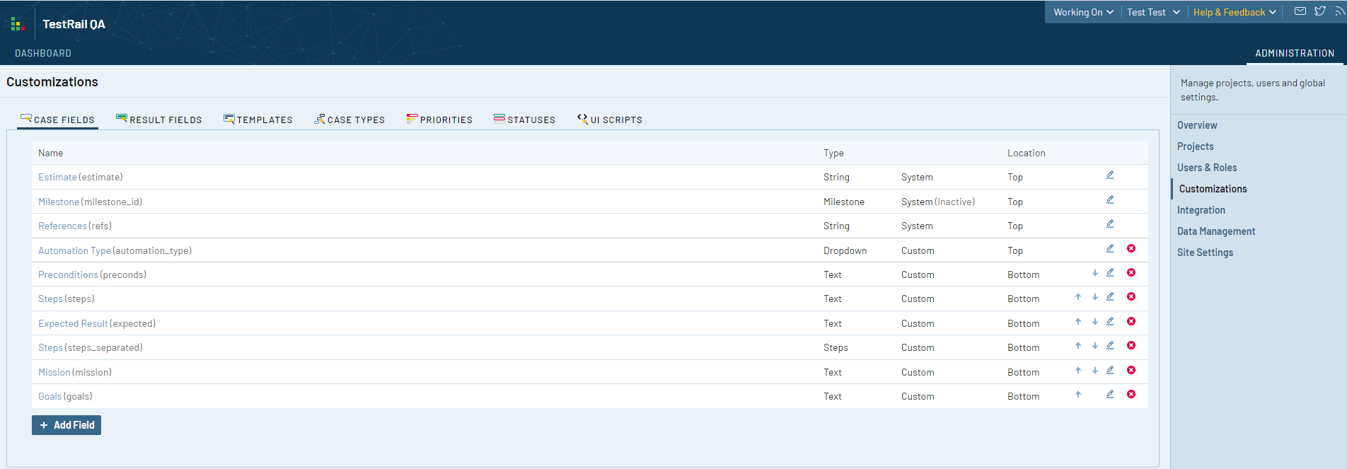Open Overview in admin sidebar
This screenshot has height=469, width=1347.
(x=1197, y=125)
